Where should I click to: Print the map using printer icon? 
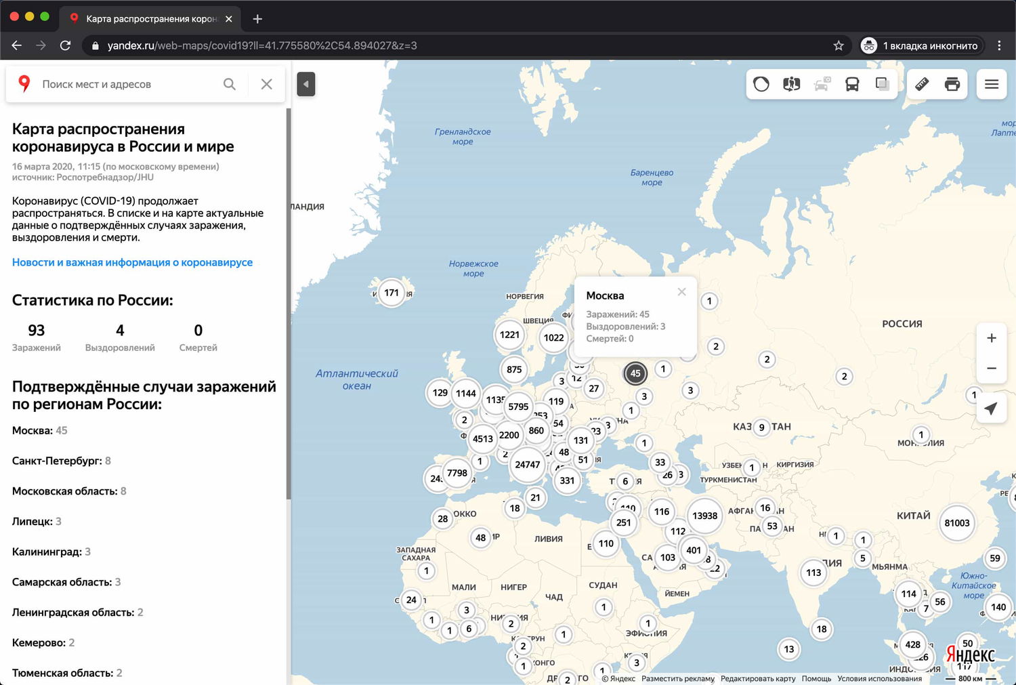tap(952, 84)
